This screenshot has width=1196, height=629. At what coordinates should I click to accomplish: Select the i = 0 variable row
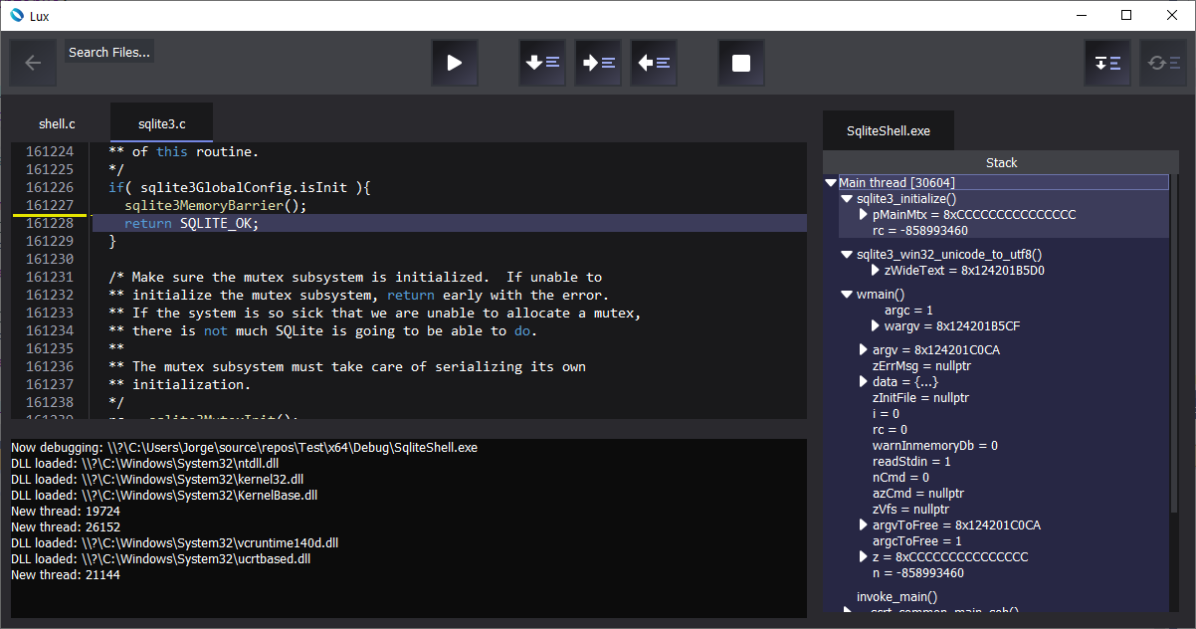(886, 414)
